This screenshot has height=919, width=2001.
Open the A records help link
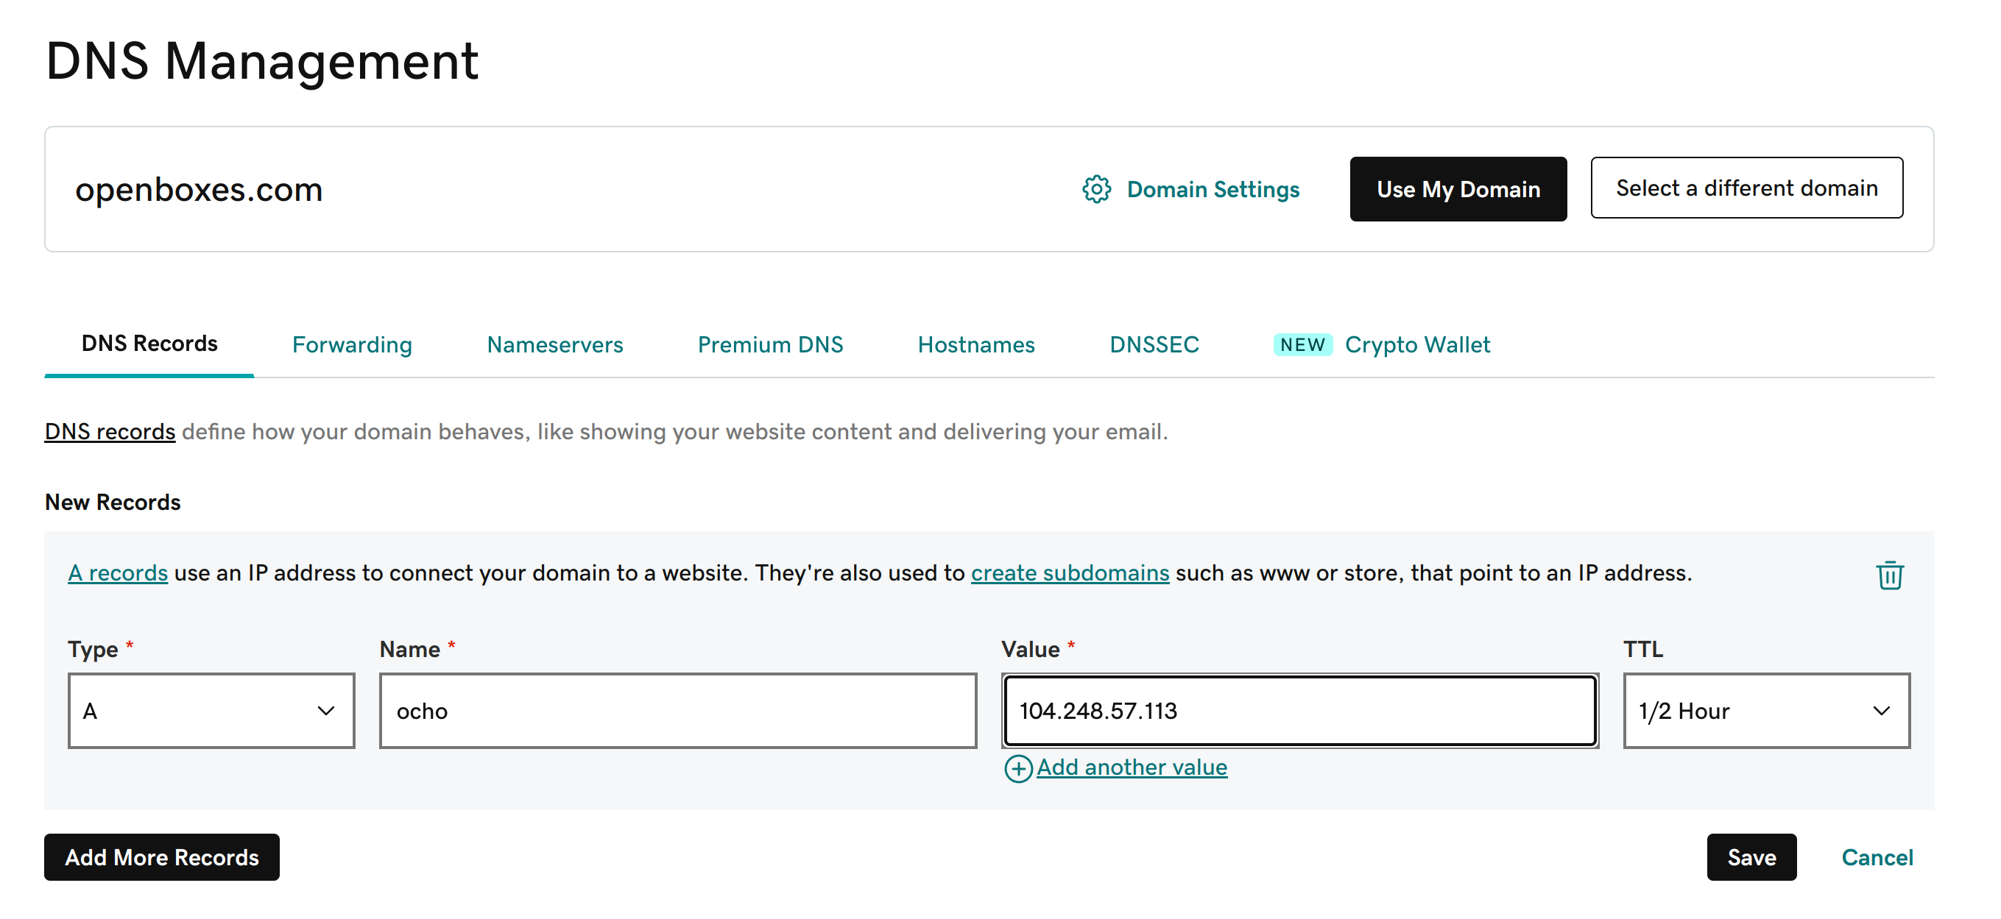[x=117, y=573]
